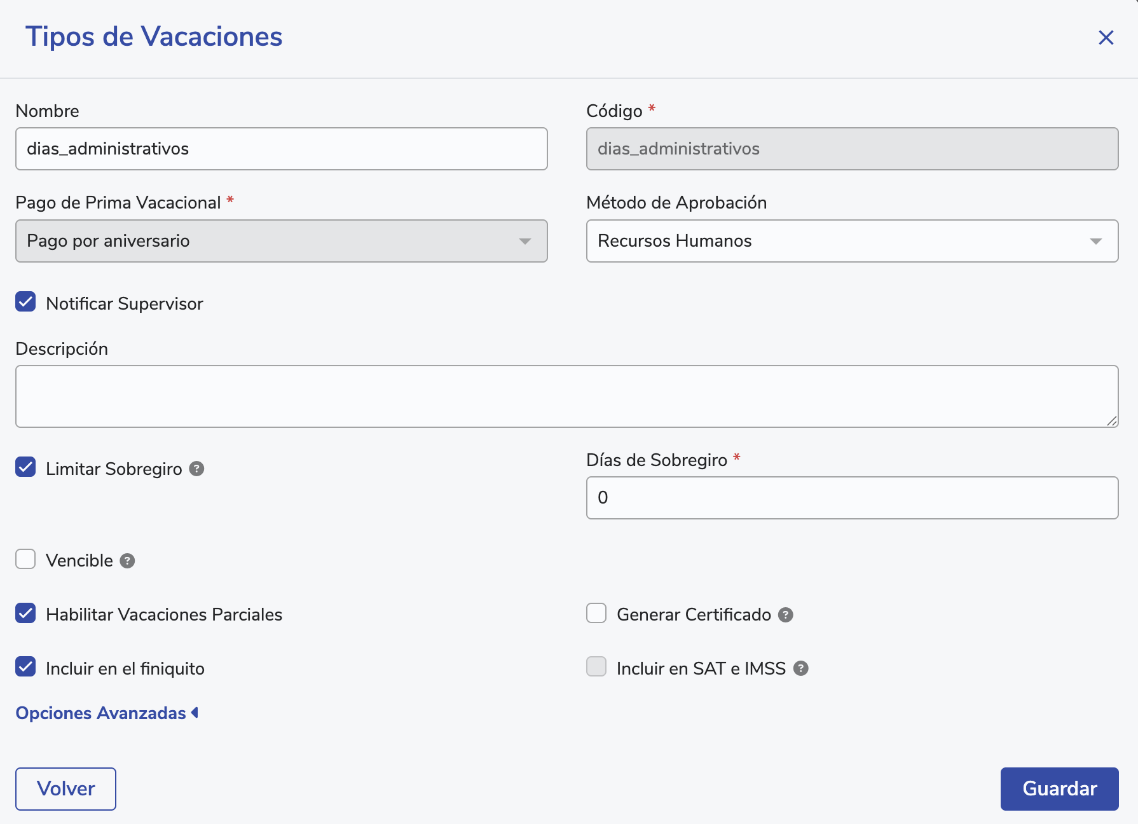Open help icon next to Limitar Sobregiro

[197, 469]
